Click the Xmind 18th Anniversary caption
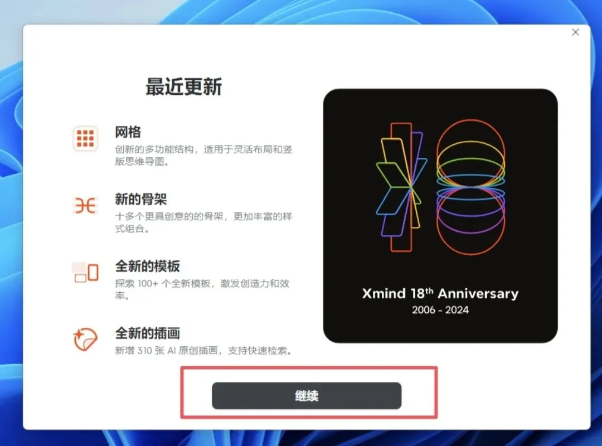Image resolution: width=602 pixels, height=446 pixels. [x=440, y=293]
